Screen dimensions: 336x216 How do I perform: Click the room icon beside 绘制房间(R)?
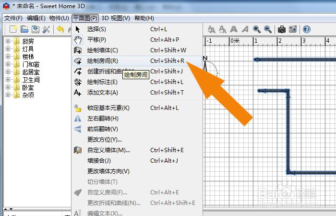pyautogui.click(x=78, y=61)
